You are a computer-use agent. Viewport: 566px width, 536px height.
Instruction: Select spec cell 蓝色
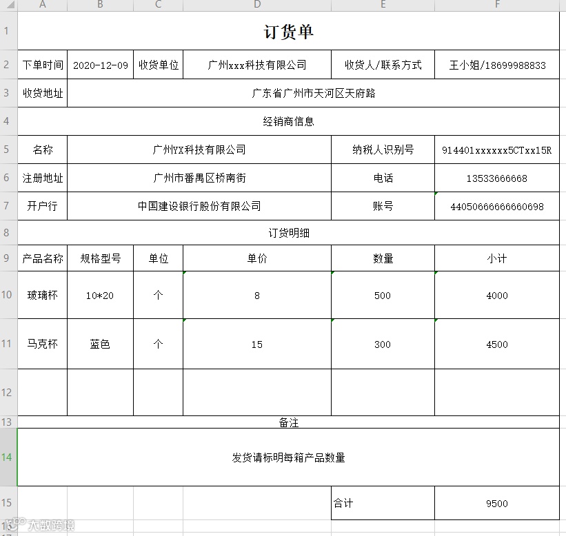click(101, 344)
